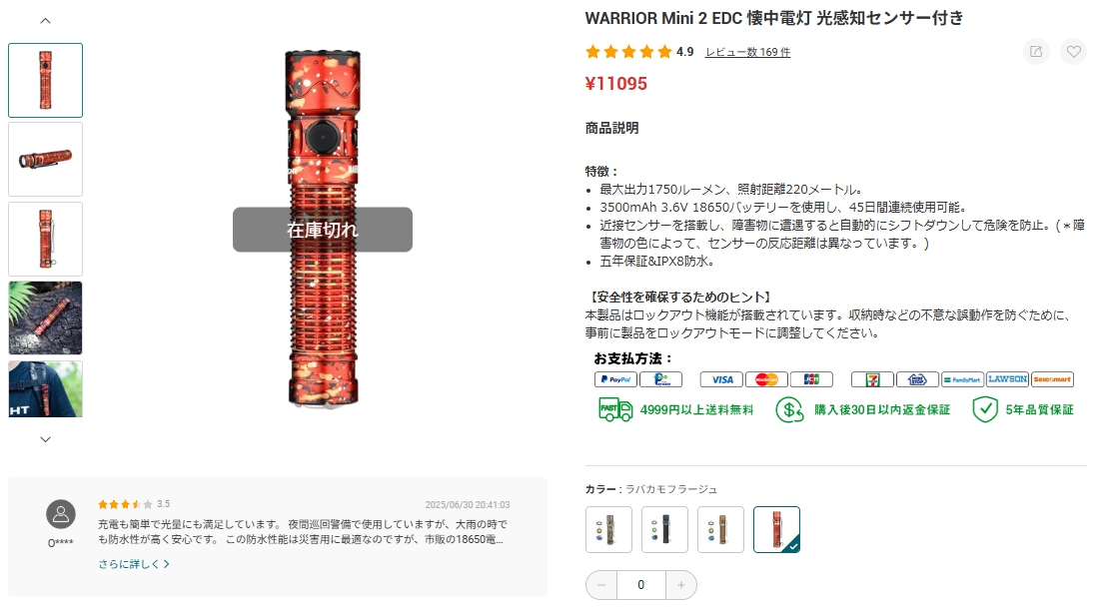Show more thumbnails with the down chevron
The width and height of the screenshot is (1095, 607).
click(45, 439)
